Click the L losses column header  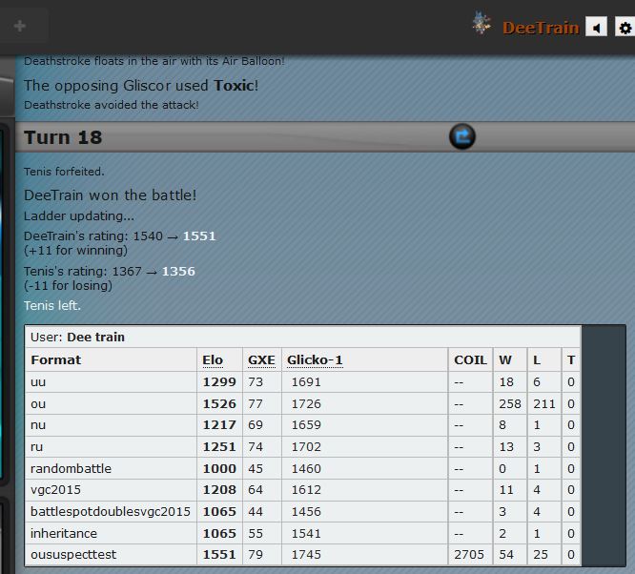point(537,359)
